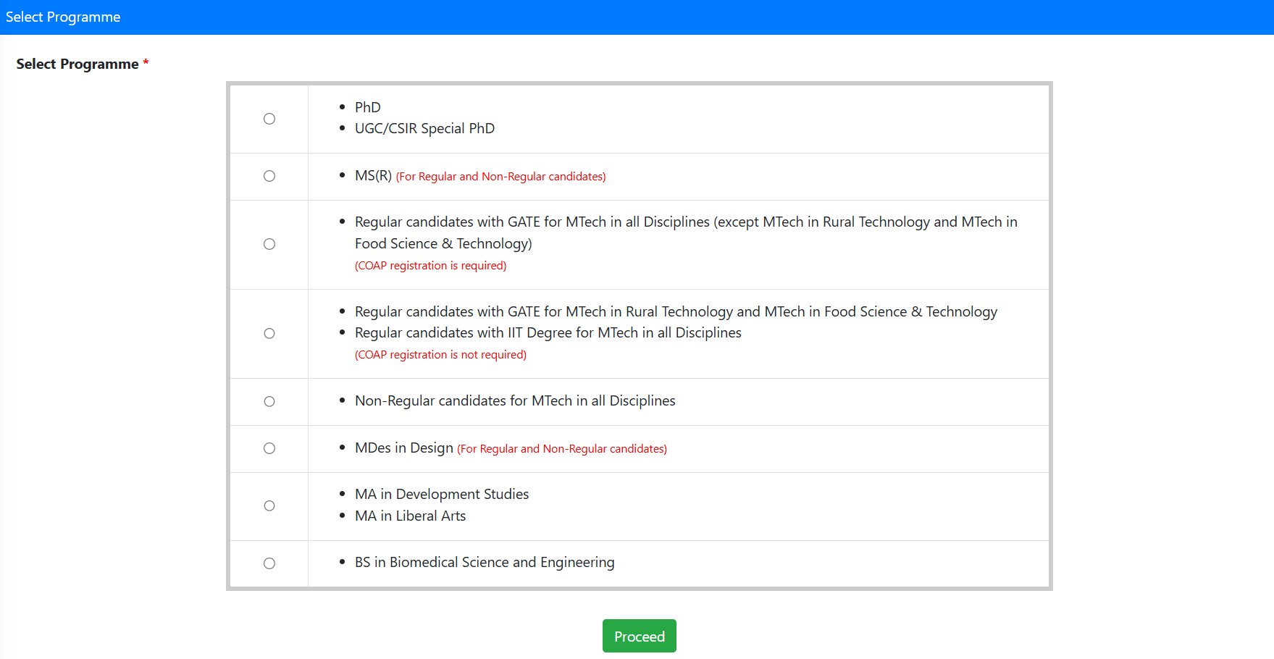
Task: Click the blue Select Programme header title
Action: (63, 17)
